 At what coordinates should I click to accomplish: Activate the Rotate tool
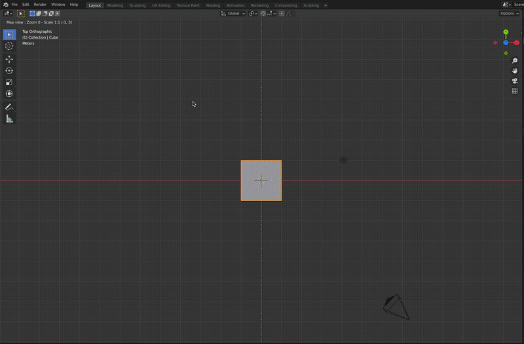(9, 71)
